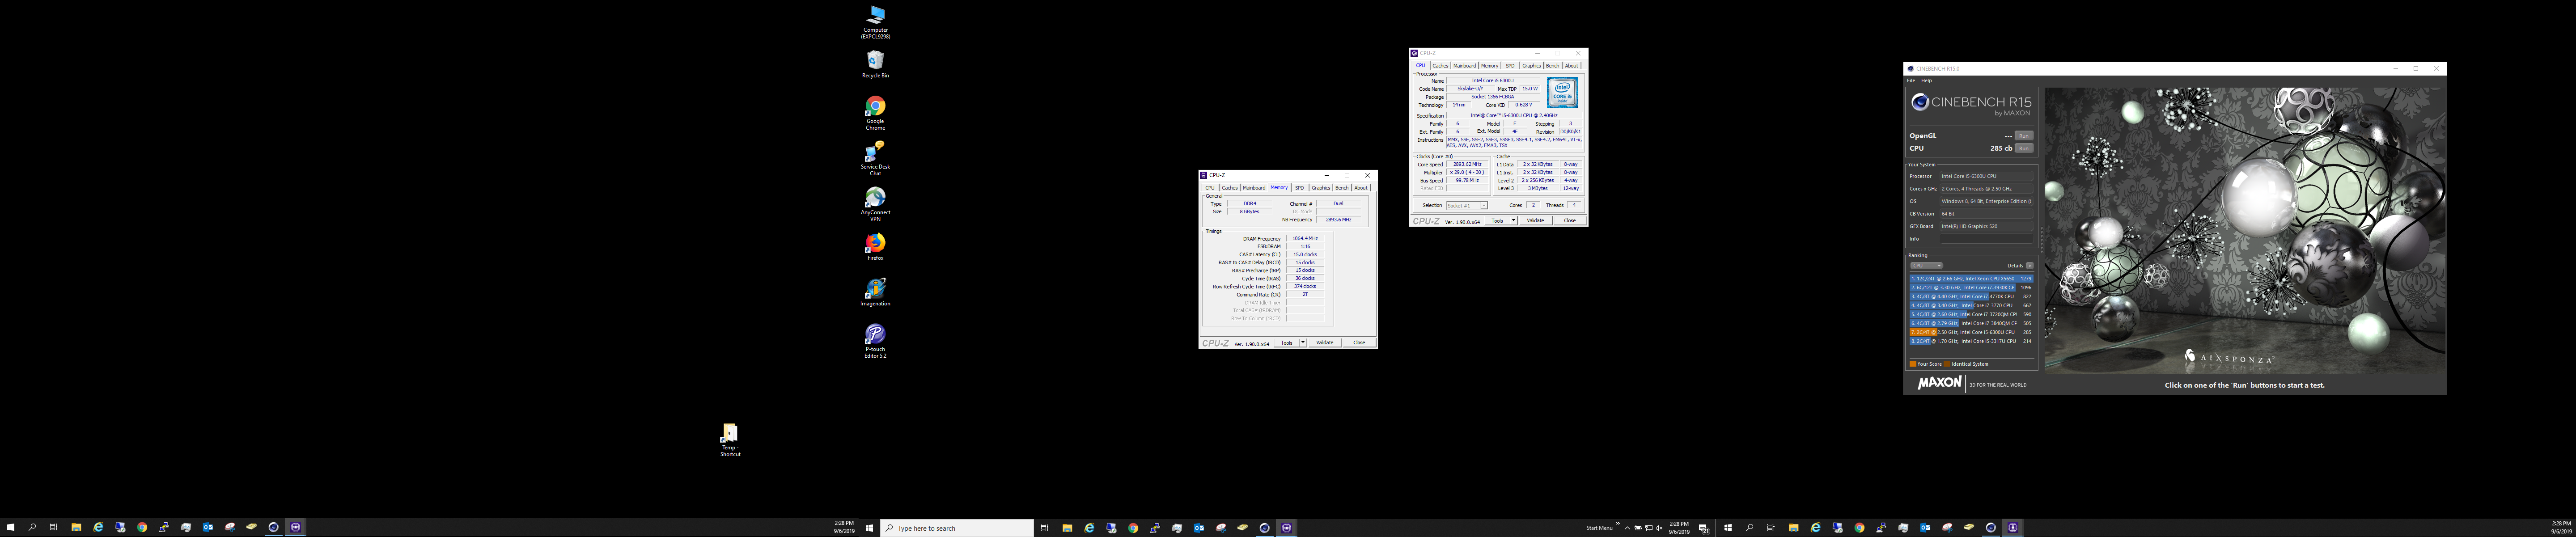The height and width of the screenshot is (537, 2576).
Task: Select the Imagenation desktop icon
Action: coord(876,292)
